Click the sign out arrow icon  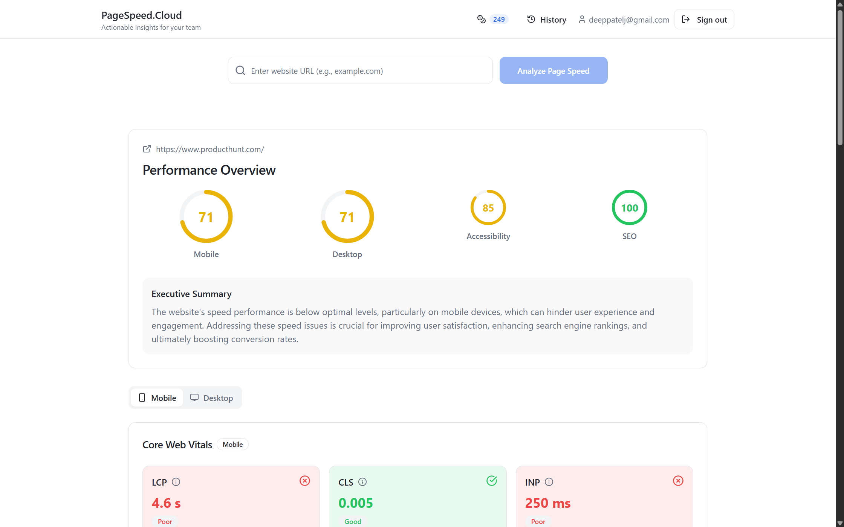pyautogui.click(x=686, y=19)
